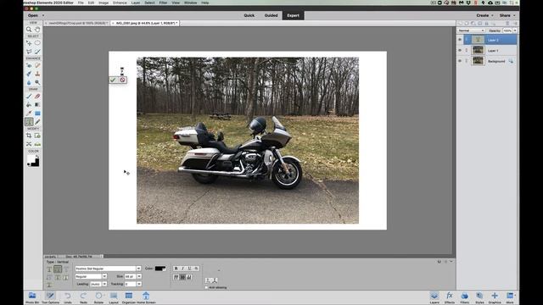The image size is (543, 305).
Task: Open the Graphics panel
Action: click(x=495, y=297)
